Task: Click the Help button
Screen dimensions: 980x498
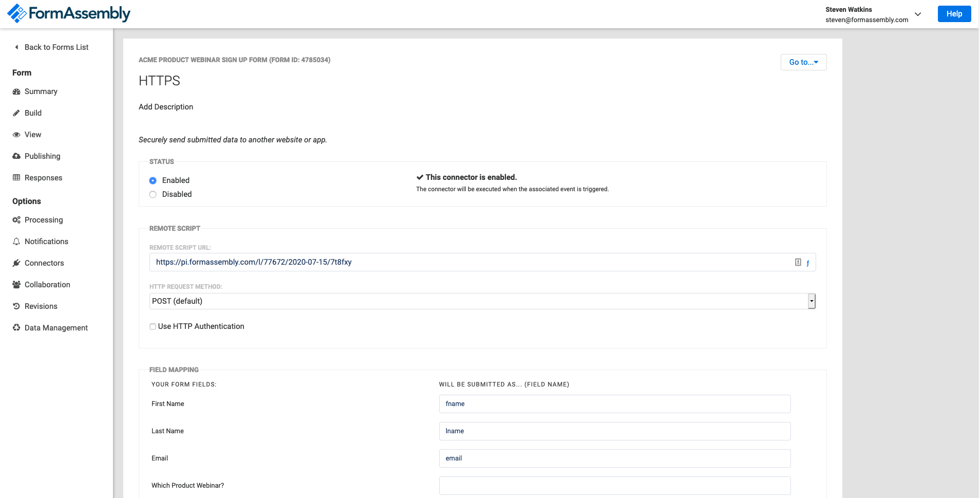Action: point(954,14)
